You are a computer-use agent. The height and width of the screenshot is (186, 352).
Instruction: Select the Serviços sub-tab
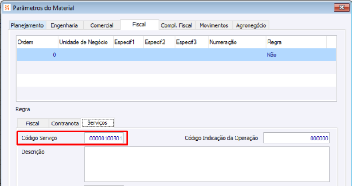97,123
